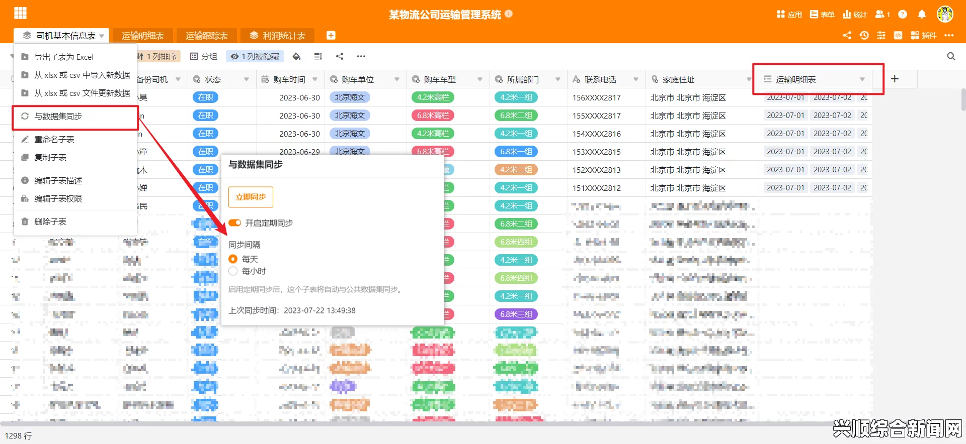
Task: Choose 编辑子表权限 menu item
Action: [x=75, y=198]
